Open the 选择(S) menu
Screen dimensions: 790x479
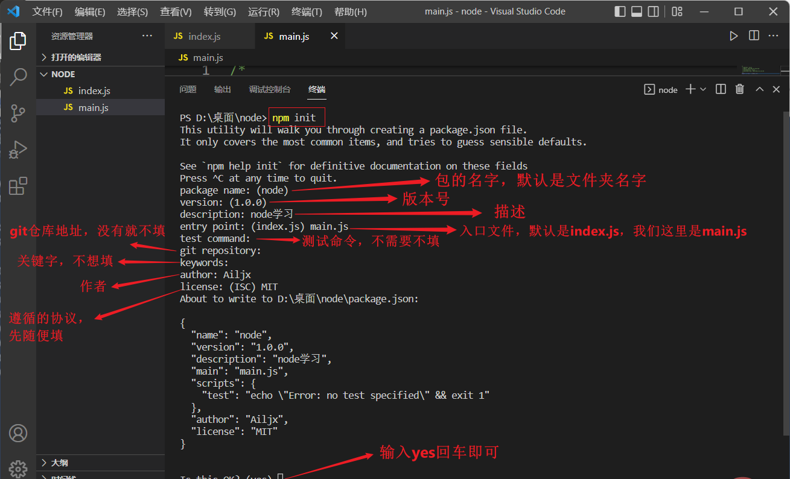[132, 11]
